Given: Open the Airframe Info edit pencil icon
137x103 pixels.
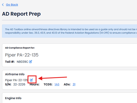Looking at the screenshot, I should tap(31, 80).
